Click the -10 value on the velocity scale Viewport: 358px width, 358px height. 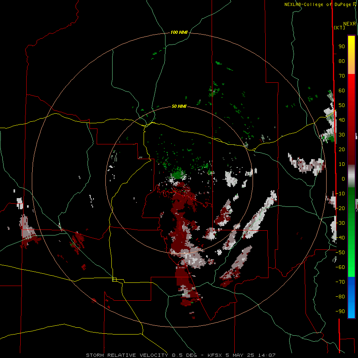pos(340,194)
